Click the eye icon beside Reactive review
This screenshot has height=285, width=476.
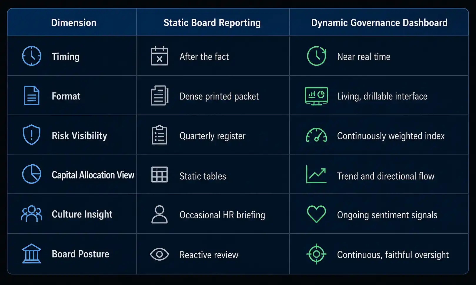(159, 254)
